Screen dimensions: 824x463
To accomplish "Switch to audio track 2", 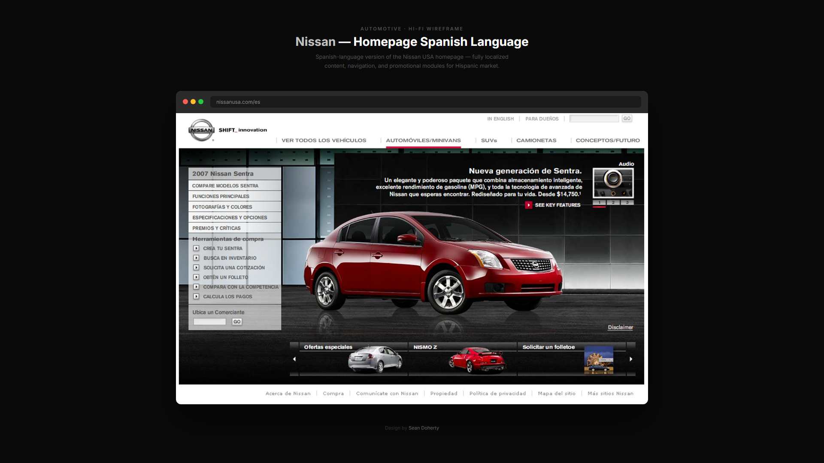I will 613,202.
